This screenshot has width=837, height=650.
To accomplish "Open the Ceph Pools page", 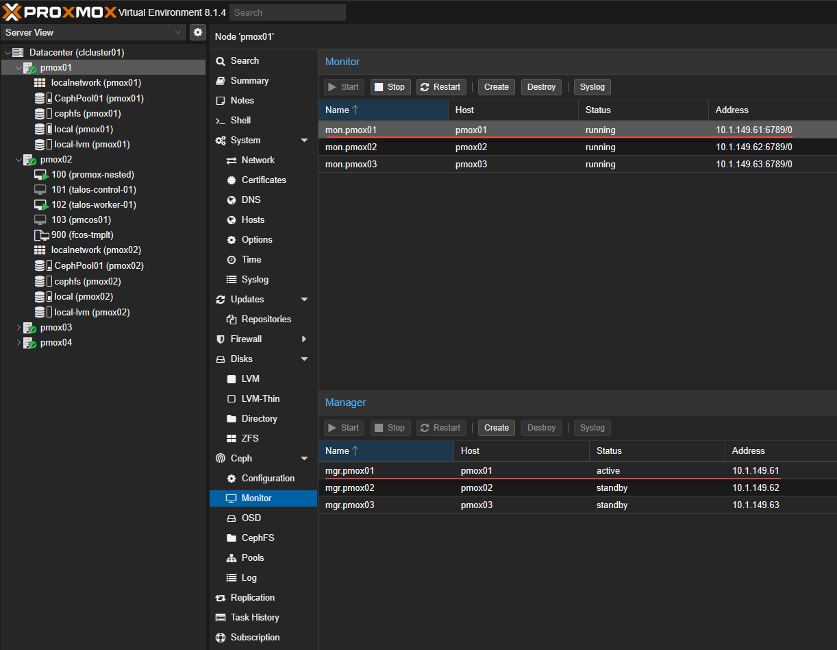I will click(x=252, y=557).
